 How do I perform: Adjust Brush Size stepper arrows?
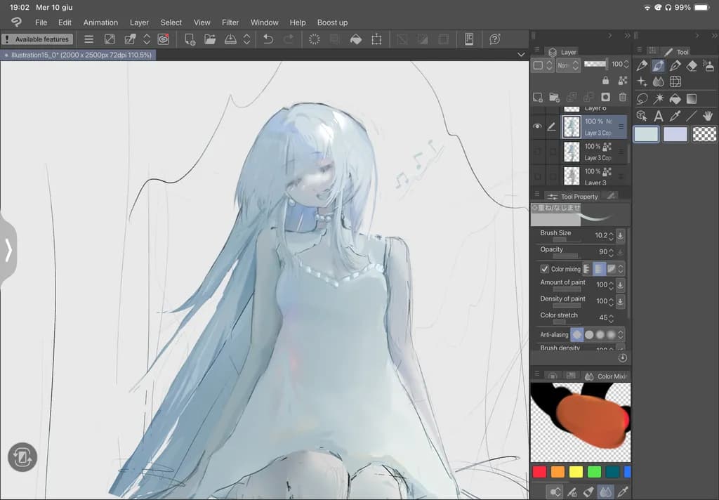pos(611,236)
